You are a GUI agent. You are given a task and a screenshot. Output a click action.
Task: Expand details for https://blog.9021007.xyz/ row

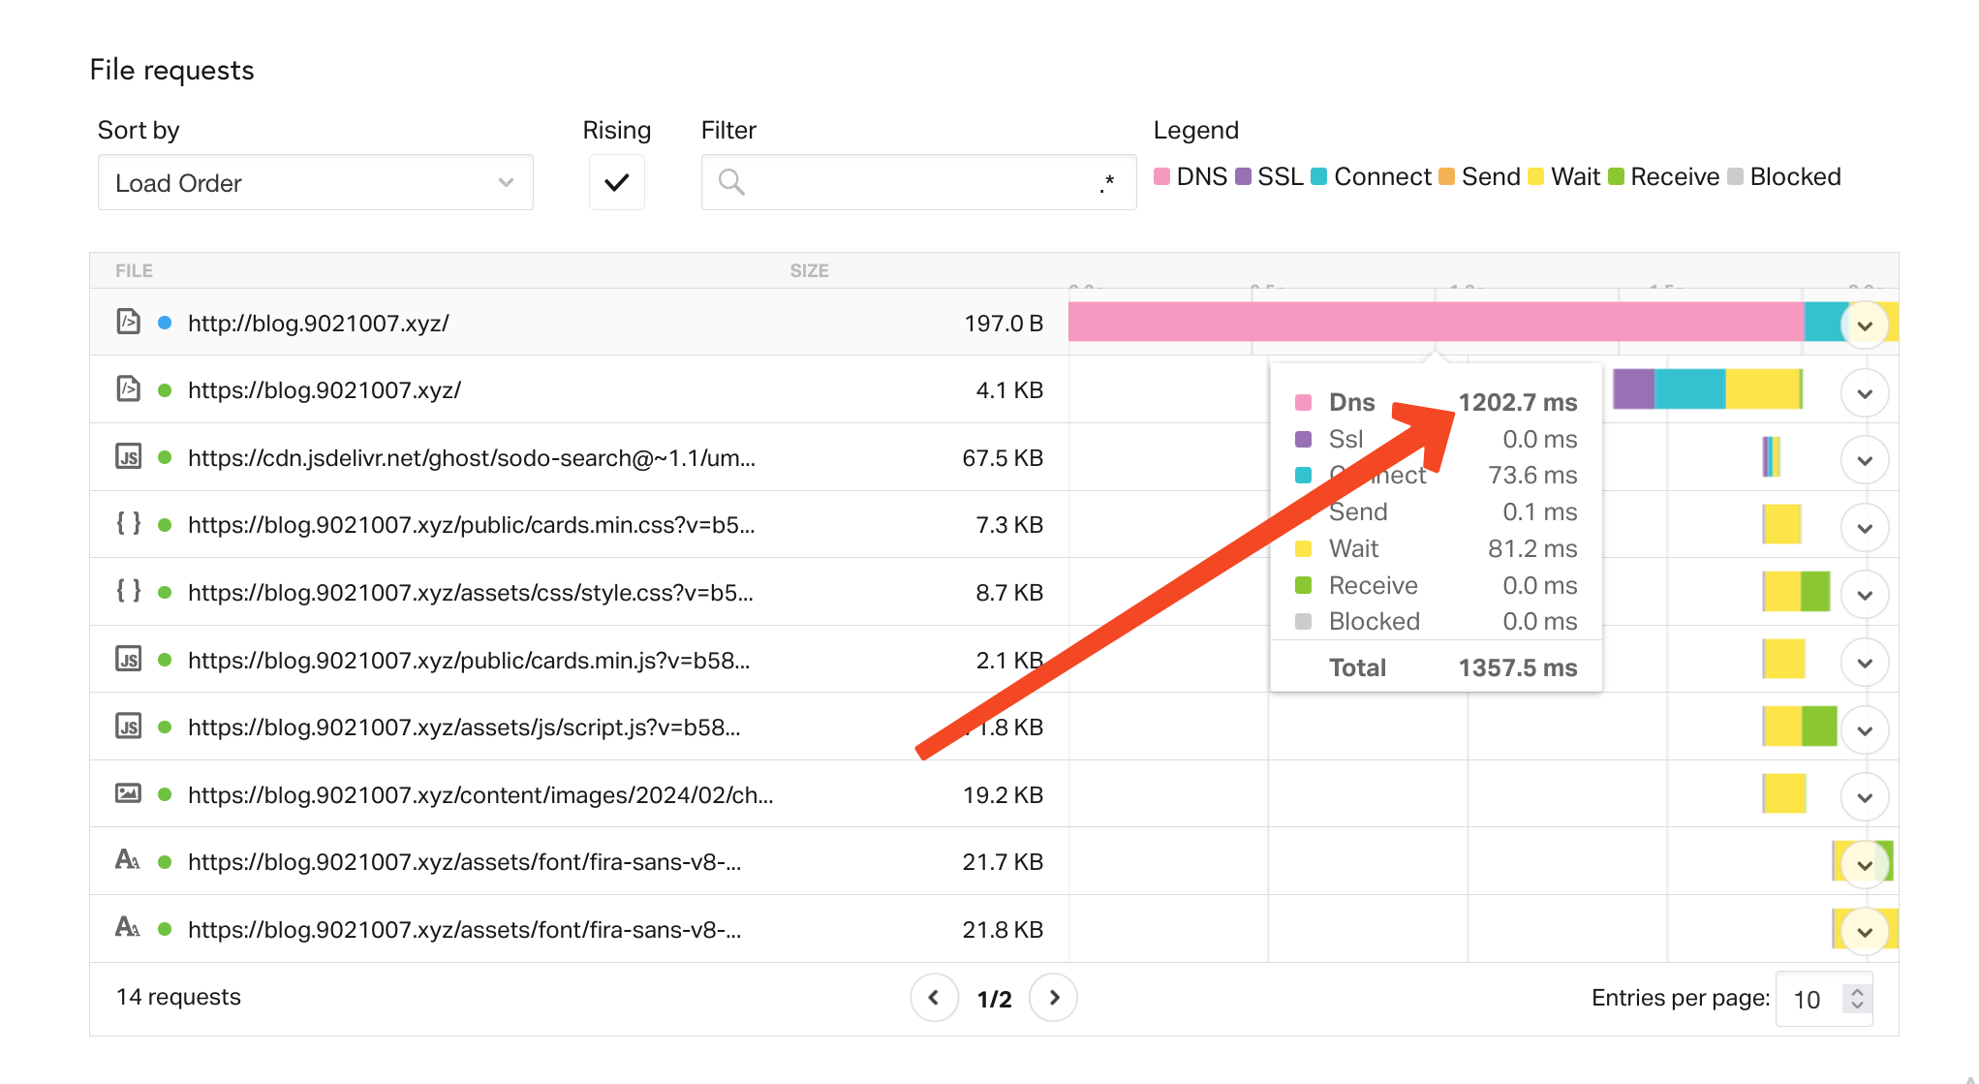click(x=1865, y=394)
